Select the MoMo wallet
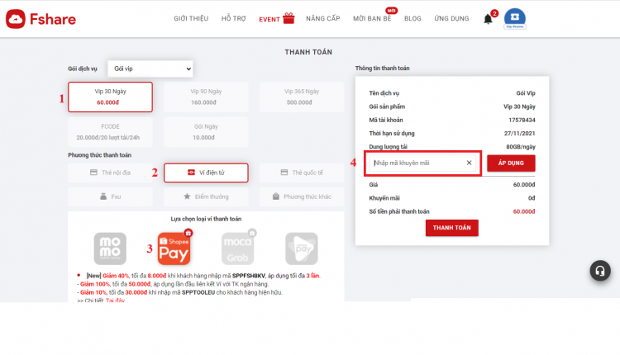Image resolution: width=620 pixels, height=355 pixels. [110, 248]
